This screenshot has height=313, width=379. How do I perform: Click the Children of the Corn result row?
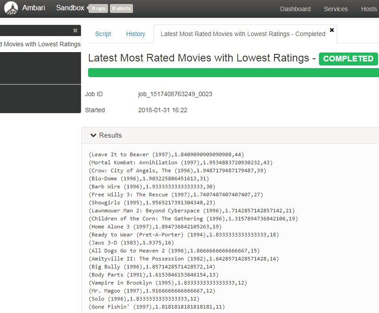[194, 219]
